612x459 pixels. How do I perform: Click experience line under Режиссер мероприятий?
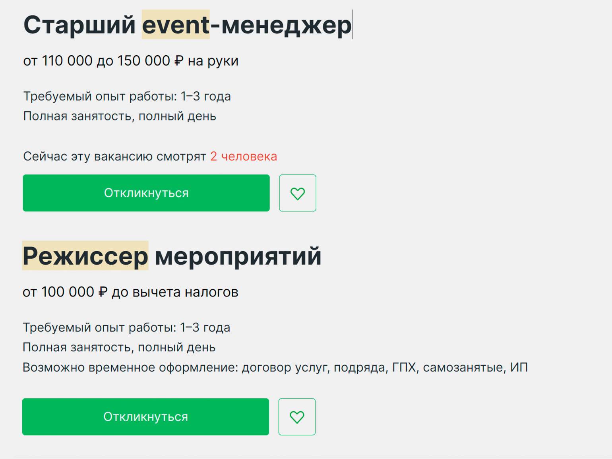pyautogui.click(x=126, y=327)
